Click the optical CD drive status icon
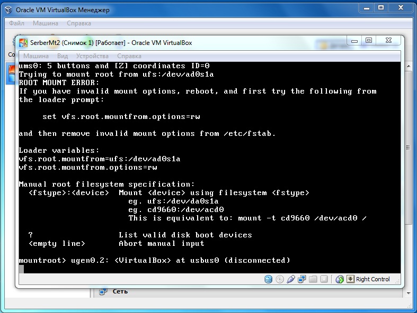 (279, 279)
